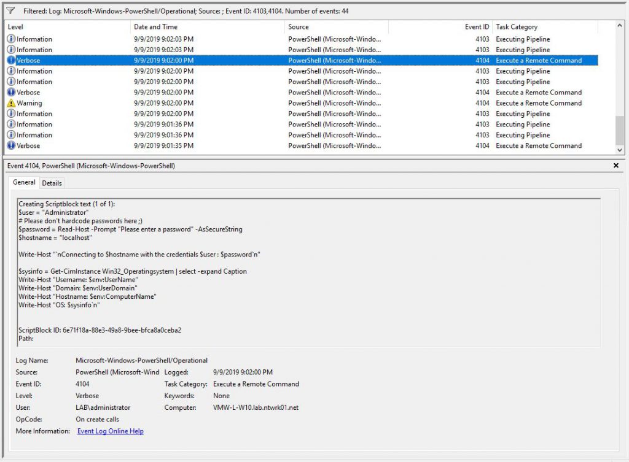Close the Event 4104 details pane
Viewport: 629px width, 462px height.
coord(617,166)
